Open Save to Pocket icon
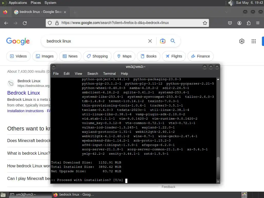The width and height of the screenshot is (264, 198). (x=230, y=23)
